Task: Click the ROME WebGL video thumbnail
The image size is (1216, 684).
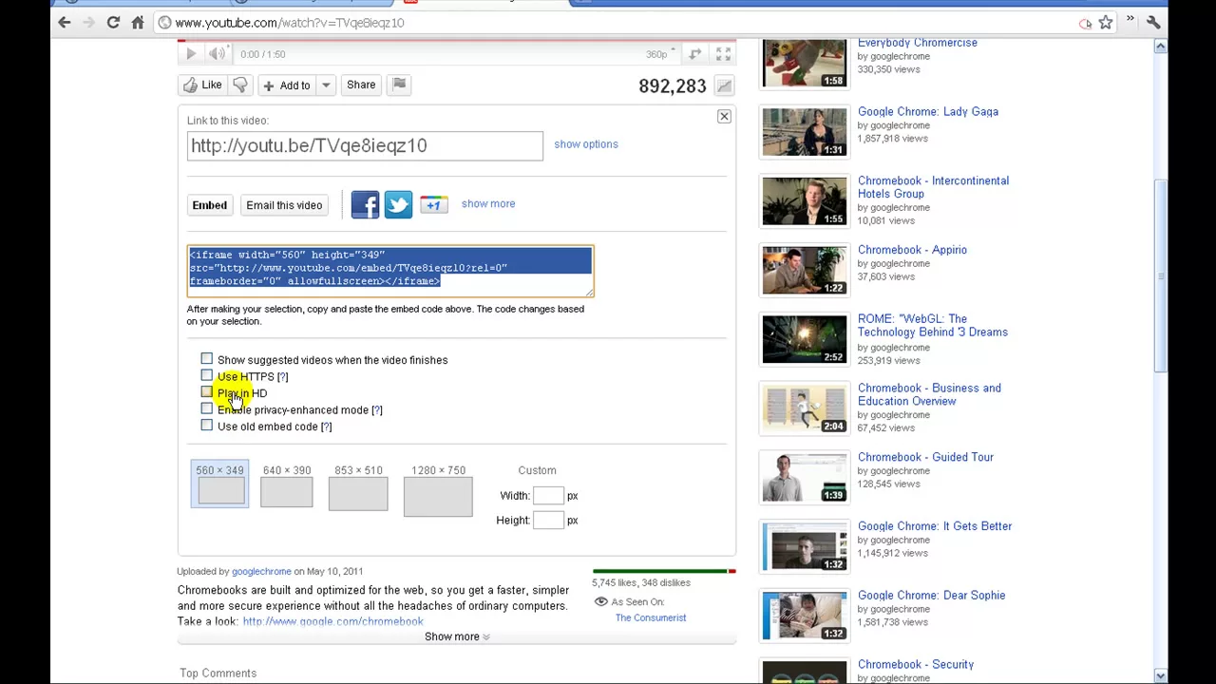Action: coord(804,340)
